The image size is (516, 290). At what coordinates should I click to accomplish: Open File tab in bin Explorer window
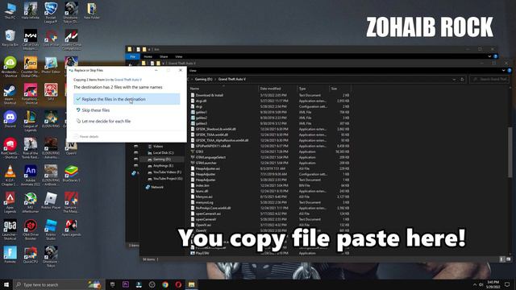(x=132, y=56)
